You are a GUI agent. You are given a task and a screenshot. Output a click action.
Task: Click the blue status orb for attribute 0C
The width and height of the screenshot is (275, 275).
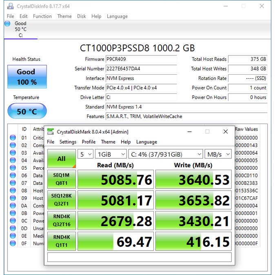pos(13,220)
